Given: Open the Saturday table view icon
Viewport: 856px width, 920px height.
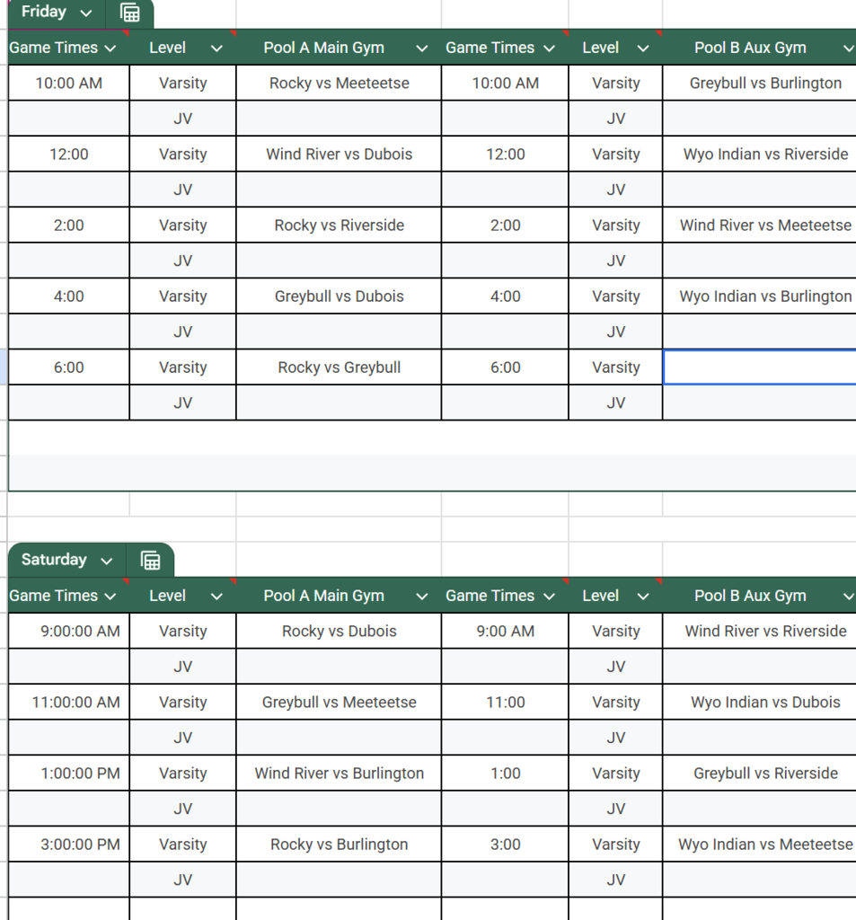Looking at the screenshot, I should coord(150,561).
